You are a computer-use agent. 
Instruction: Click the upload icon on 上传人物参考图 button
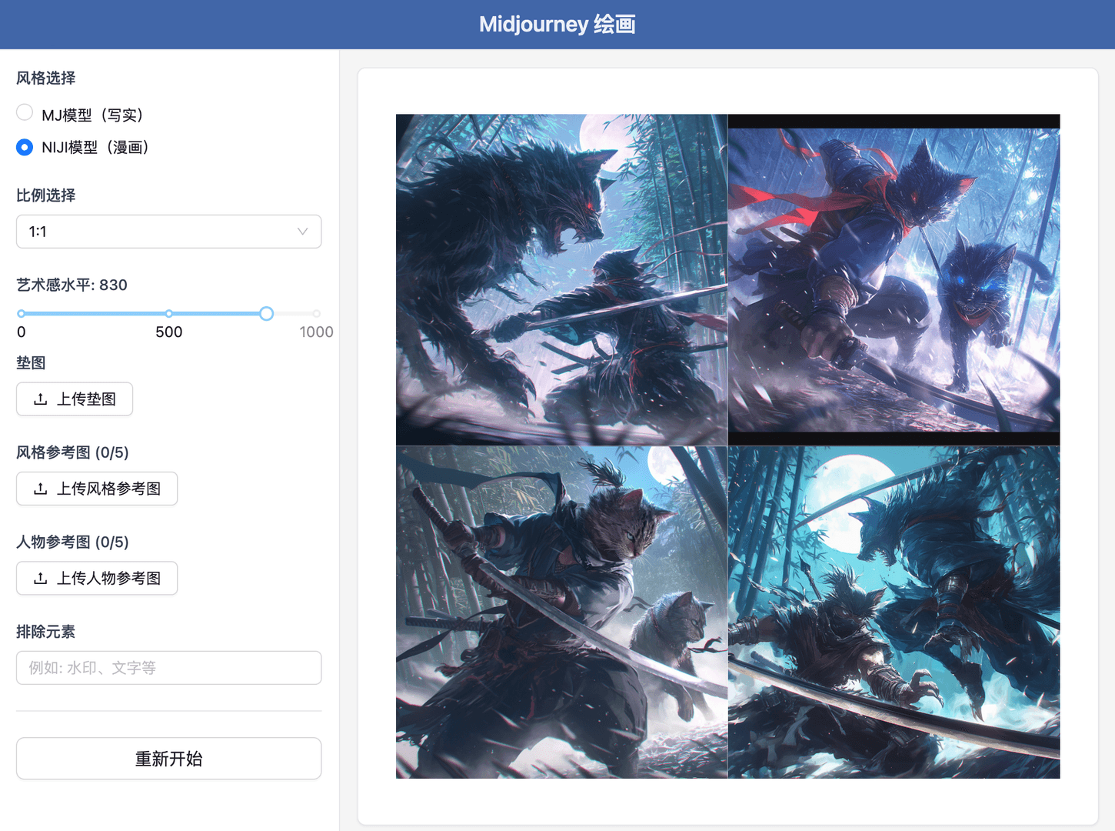click(42, 578)
